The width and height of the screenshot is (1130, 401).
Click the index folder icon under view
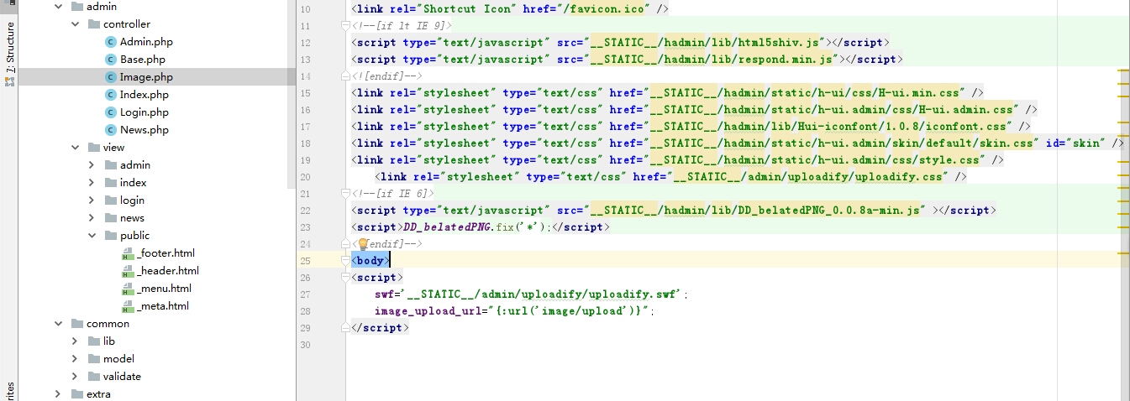(x=111, y=183)
